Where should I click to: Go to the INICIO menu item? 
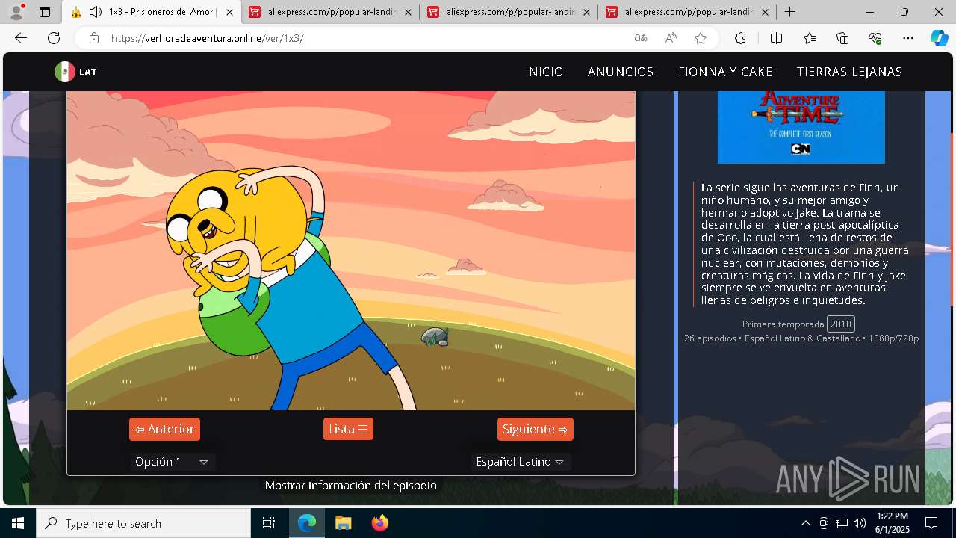pyautogui.click(x=544, y=72)
